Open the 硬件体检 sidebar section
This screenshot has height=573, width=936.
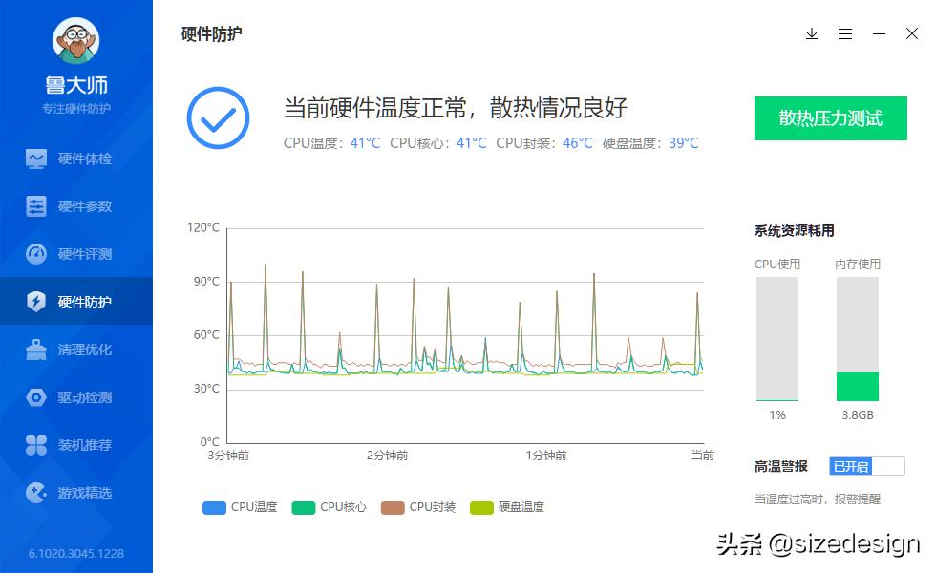(76, 158)
